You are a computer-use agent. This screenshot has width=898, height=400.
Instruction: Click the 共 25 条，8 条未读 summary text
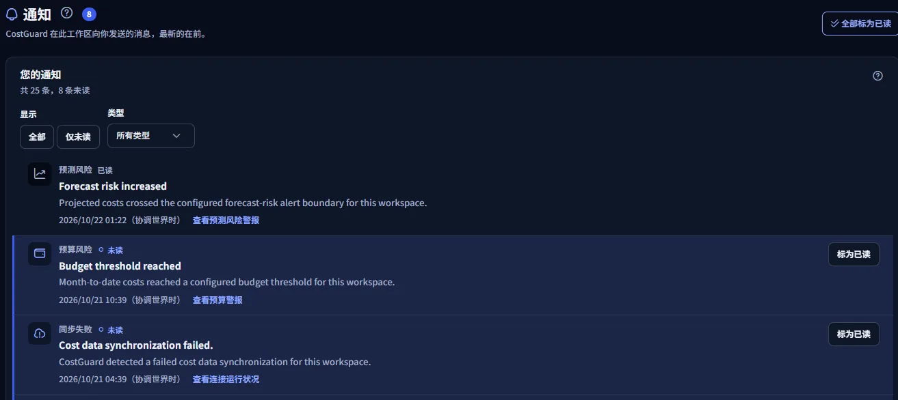pos(55,90)
